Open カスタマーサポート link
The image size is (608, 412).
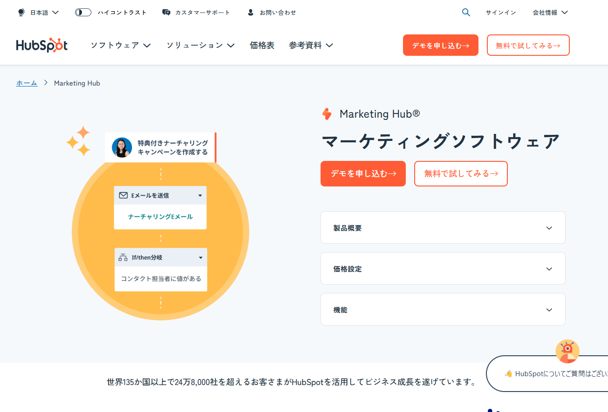(x=202, y=13)
